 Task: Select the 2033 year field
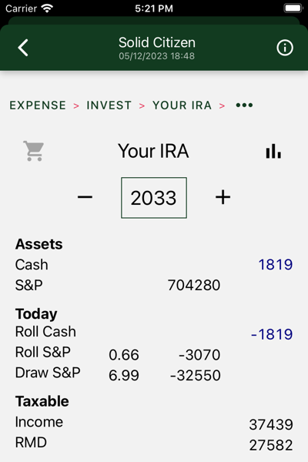click(154, 198)
